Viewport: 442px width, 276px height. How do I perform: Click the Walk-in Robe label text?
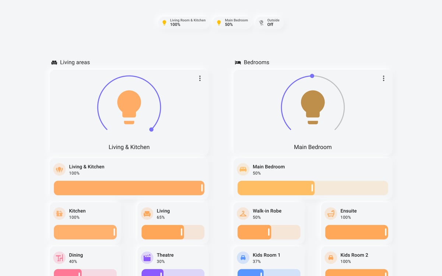pyautogui.click(x=267, y=211)
